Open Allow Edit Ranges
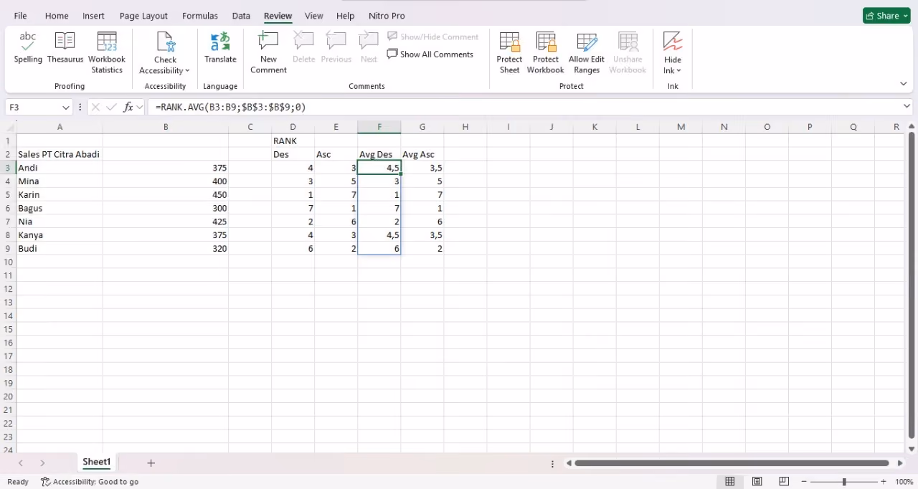 coord(587,53)
